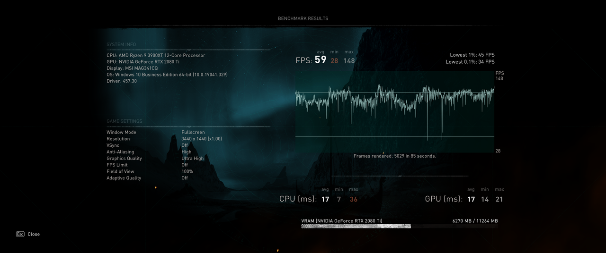Image resolution: width=606 pixels, height=253 pixels.
Task: Click the Driver: 457.30 line
Action: pos(122,81)
